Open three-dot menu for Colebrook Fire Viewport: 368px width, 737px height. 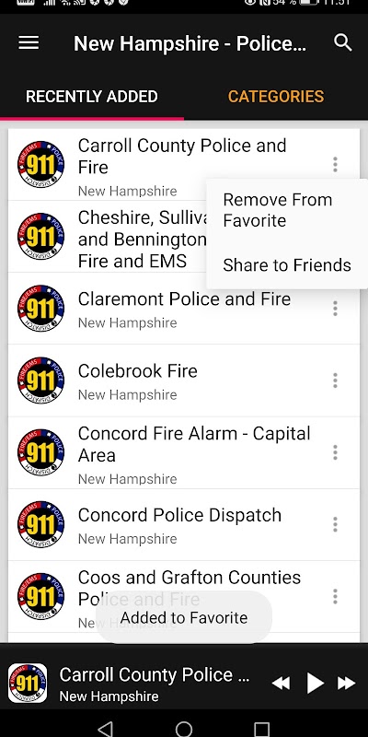click(335, 380)
